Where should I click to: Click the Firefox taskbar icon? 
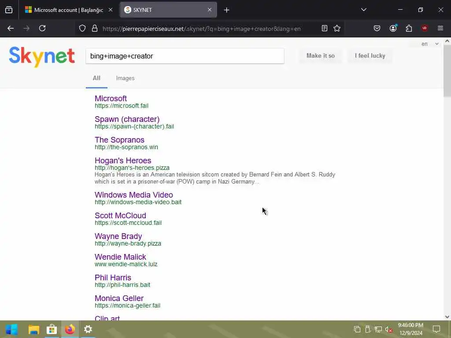70,329
